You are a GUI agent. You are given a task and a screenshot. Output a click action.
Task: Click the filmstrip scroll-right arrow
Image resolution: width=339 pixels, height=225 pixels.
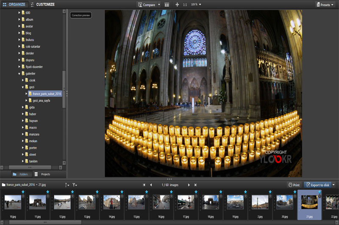point(337,222)
